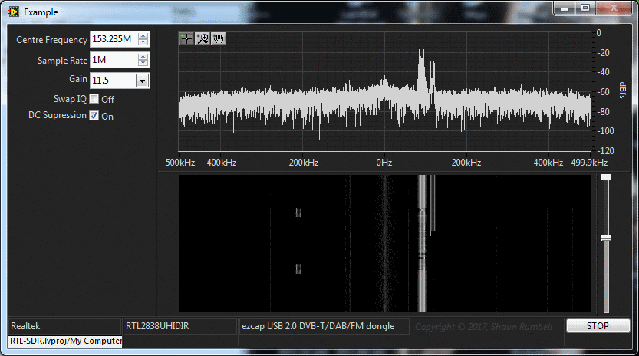Screen dimensions: 639x356
Task: Click the waterfall slider's middle handle
Action: (606, 238)
